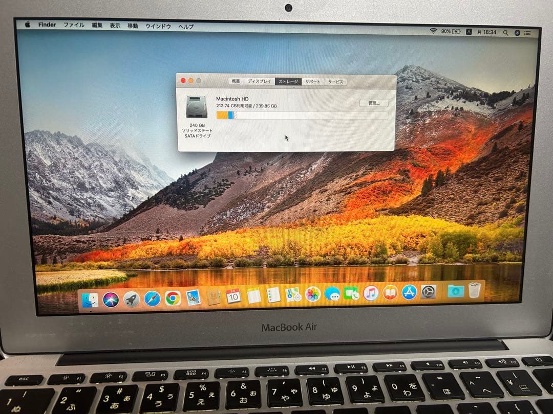Screen dimensions: 553x414
Task: Click the blue segment of storage bar
Action: tap(230, 115)
